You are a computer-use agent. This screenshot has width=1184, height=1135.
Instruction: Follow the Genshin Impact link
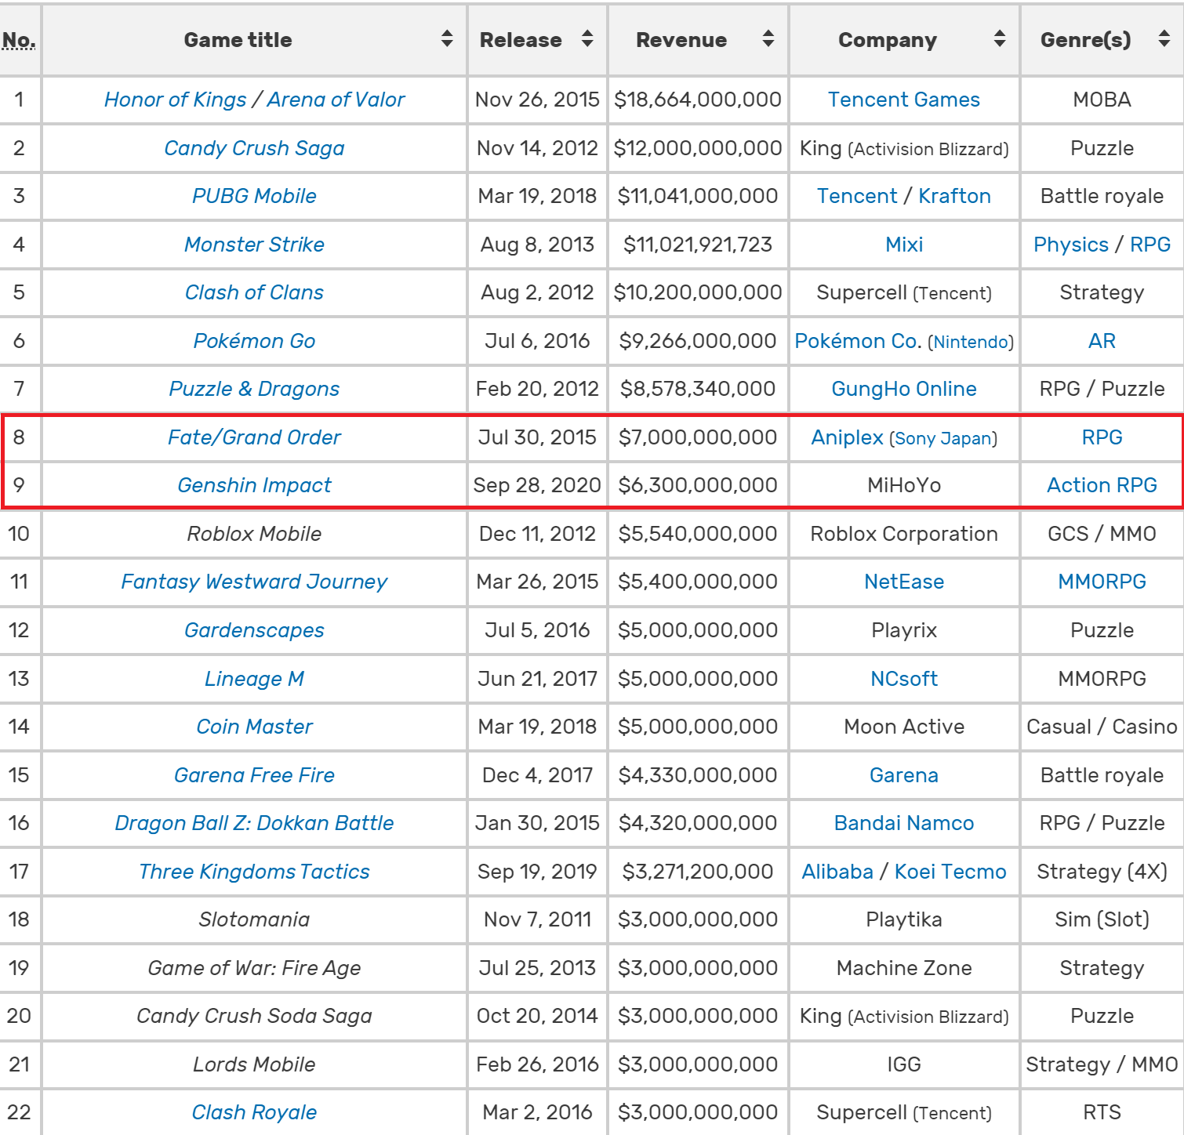click(254, 485)
